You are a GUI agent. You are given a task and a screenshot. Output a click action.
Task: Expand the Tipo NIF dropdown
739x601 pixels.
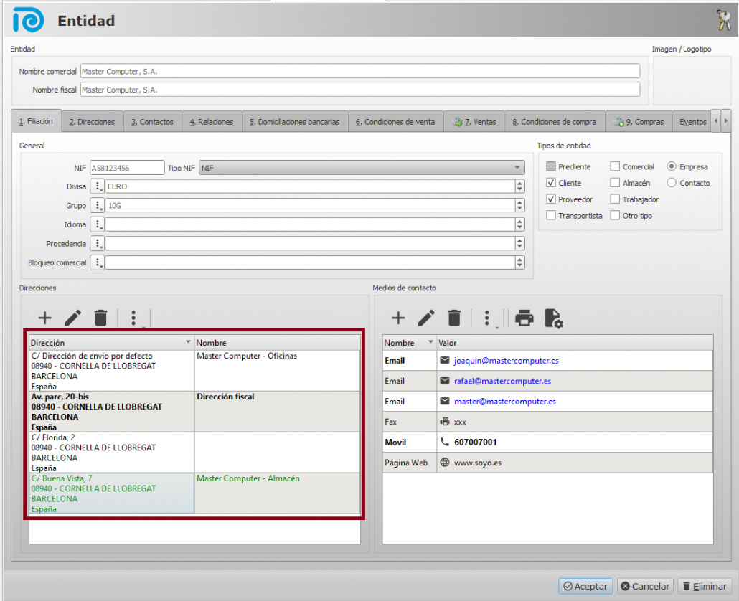click(x=518, y=168)
